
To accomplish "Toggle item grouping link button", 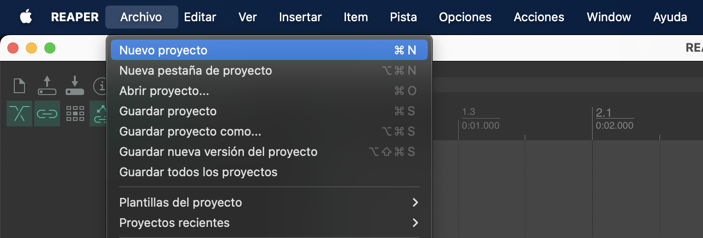I will coord(47,113).
